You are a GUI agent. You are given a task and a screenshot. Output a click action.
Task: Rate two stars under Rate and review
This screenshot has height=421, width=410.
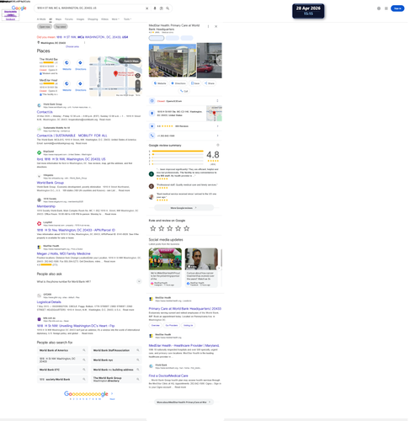(x=162, y=228)
